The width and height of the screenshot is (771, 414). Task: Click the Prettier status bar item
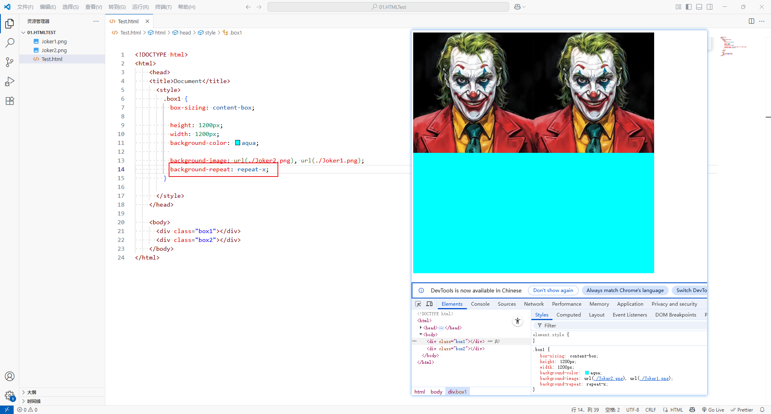click(741, 410)
